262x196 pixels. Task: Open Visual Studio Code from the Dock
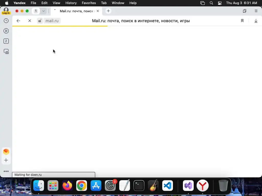point(167,186)
